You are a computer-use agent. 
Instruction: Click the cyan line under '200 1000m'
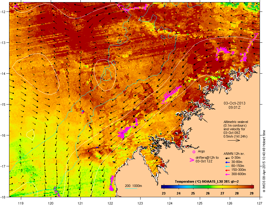[x=131, y=188]
